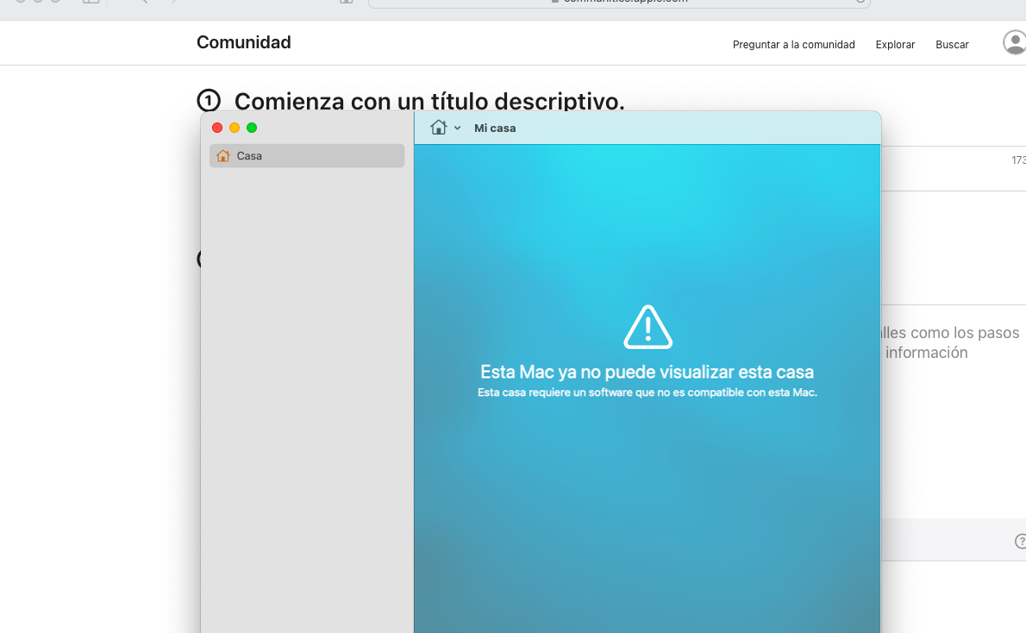Screen dimensions: 1026x633
Task: Click the orange house icon beside Casa
Action: (x=223, y=156)
